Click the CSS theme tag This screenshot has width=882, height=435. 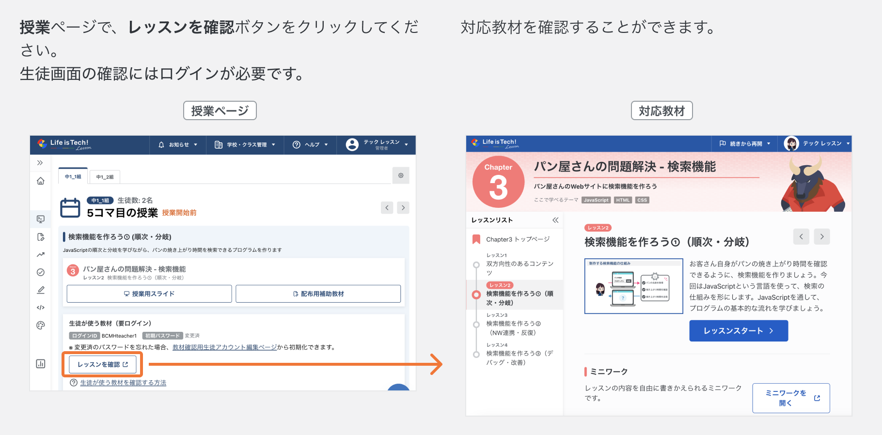[642, 200]
